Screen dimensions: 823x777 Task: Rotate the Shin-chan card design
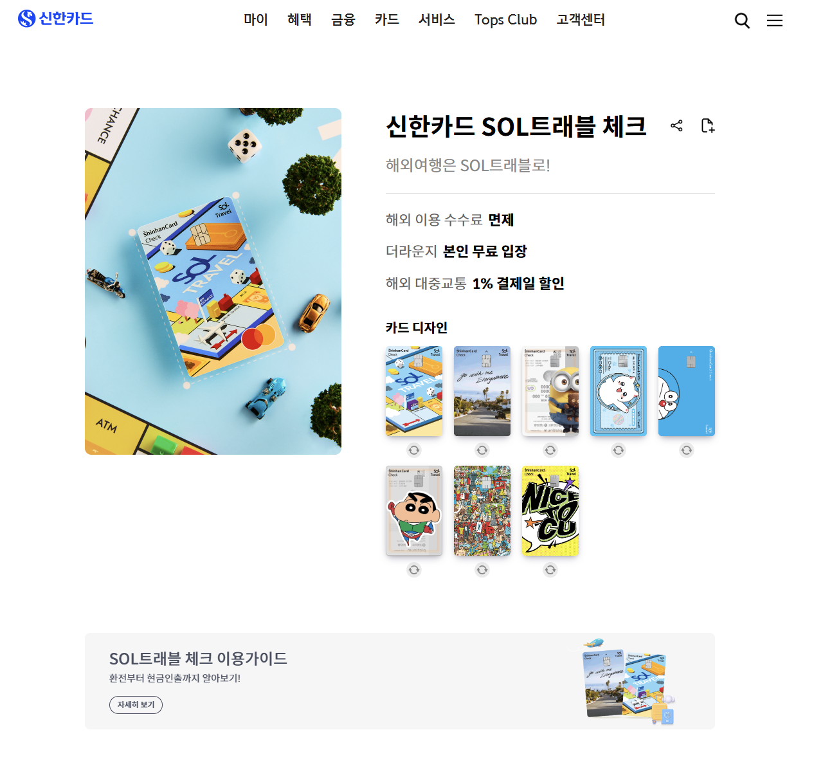pyautogui.click(x=414, y=570)
